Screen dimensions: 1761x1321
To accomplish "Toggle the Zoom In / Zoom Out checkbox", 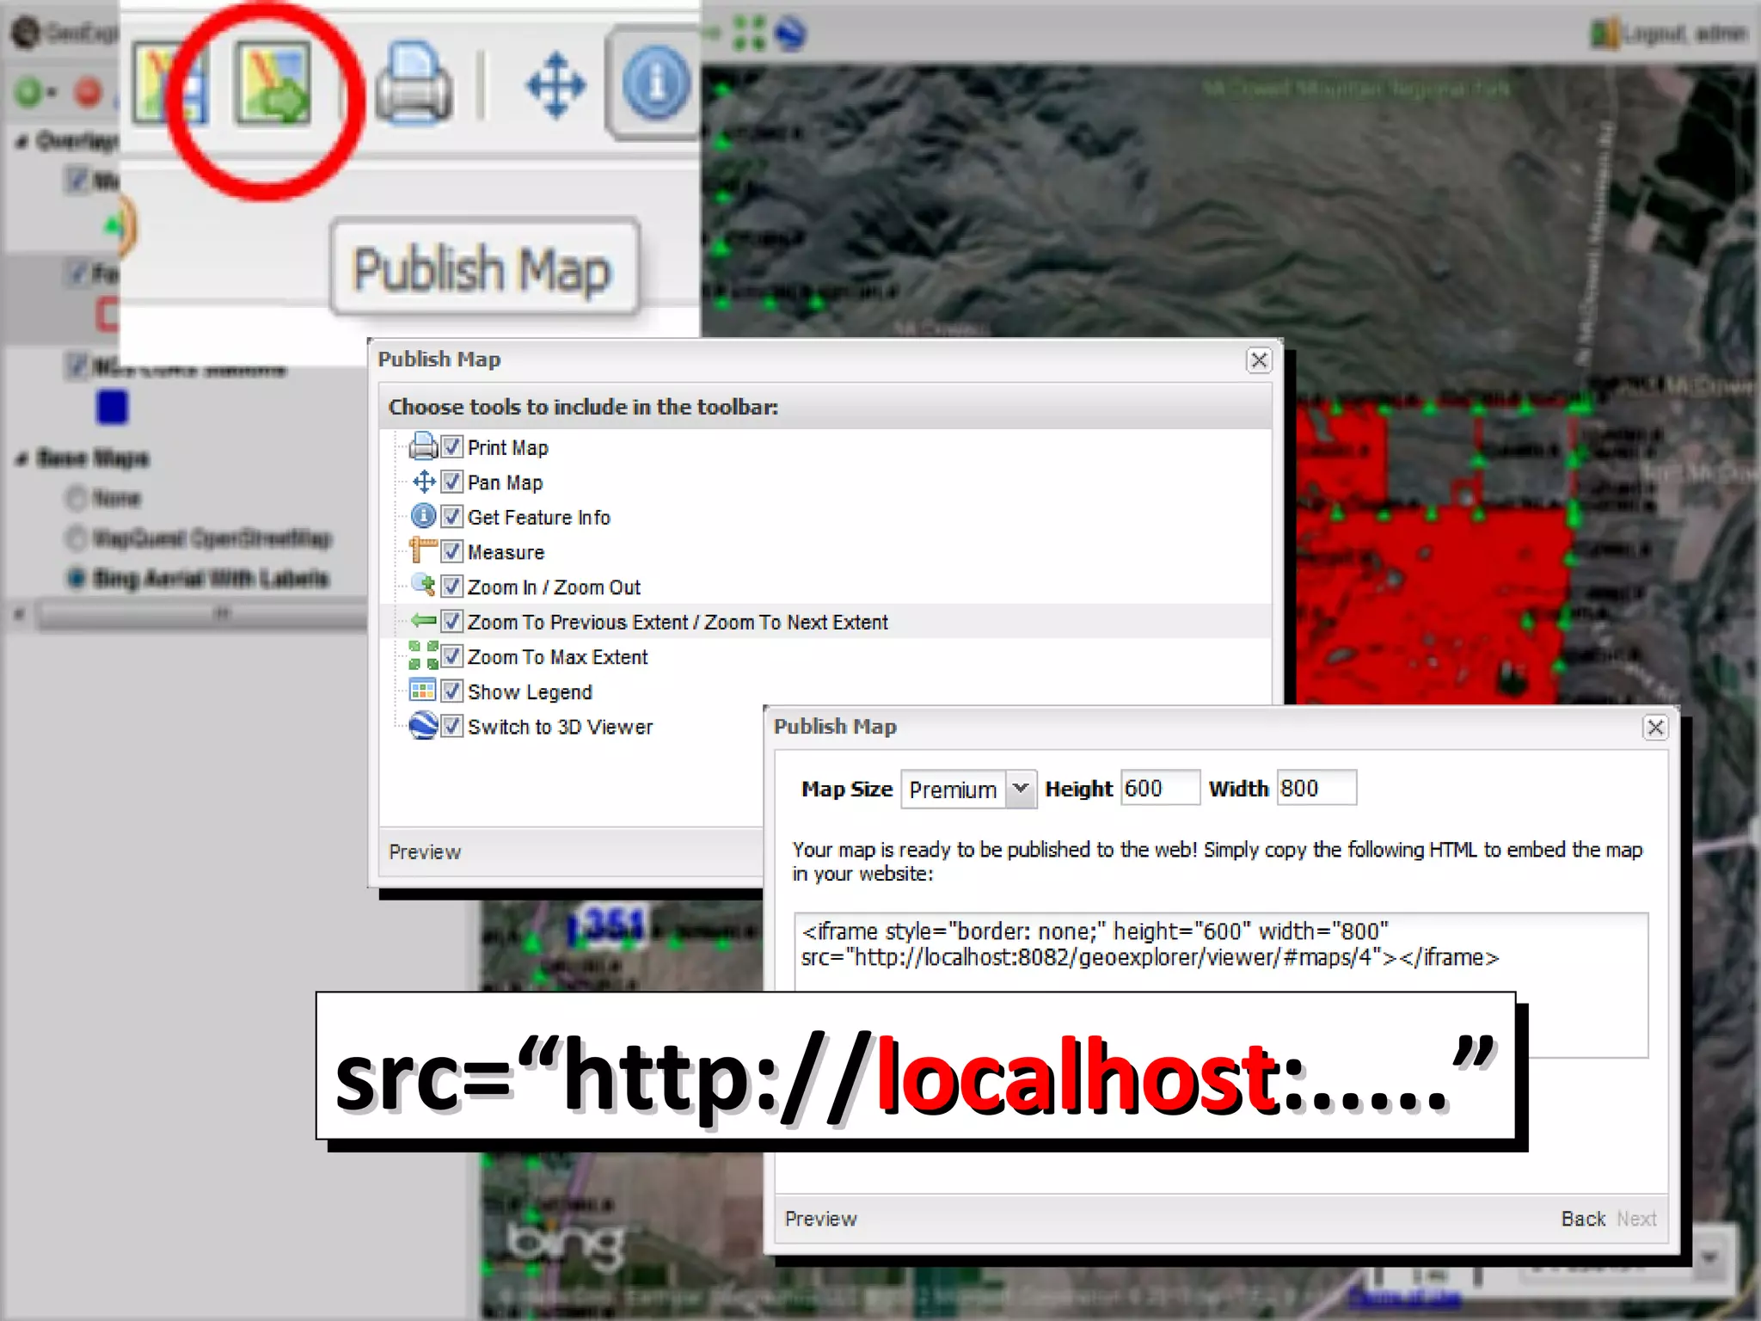I will [452, 587].
